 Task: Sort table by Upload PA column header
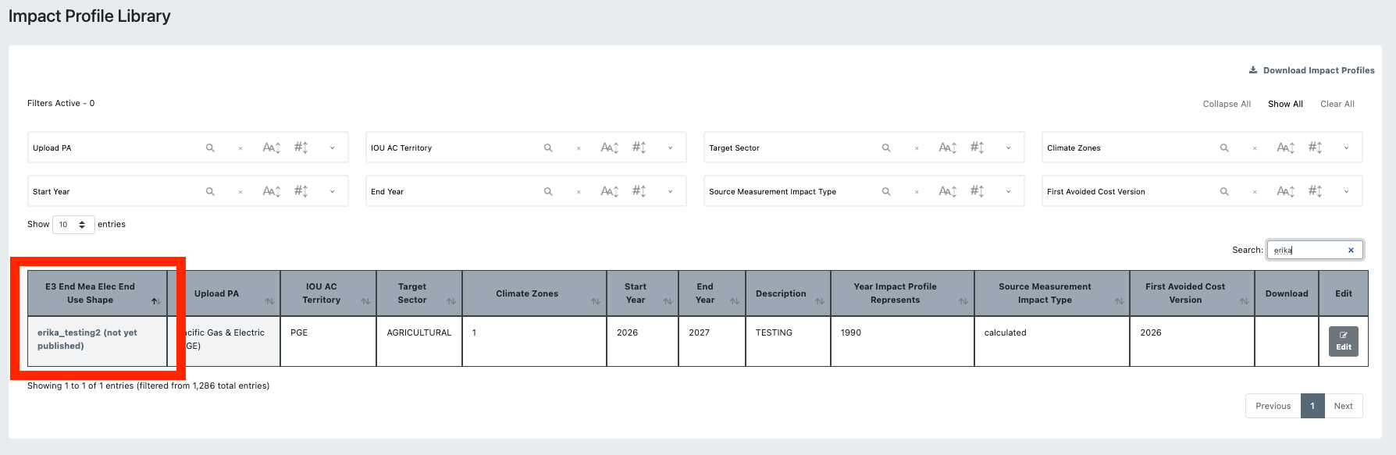[x=224, y=293]
